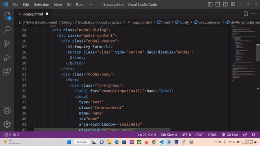Click feedback icon in status bar

point(245,135)
